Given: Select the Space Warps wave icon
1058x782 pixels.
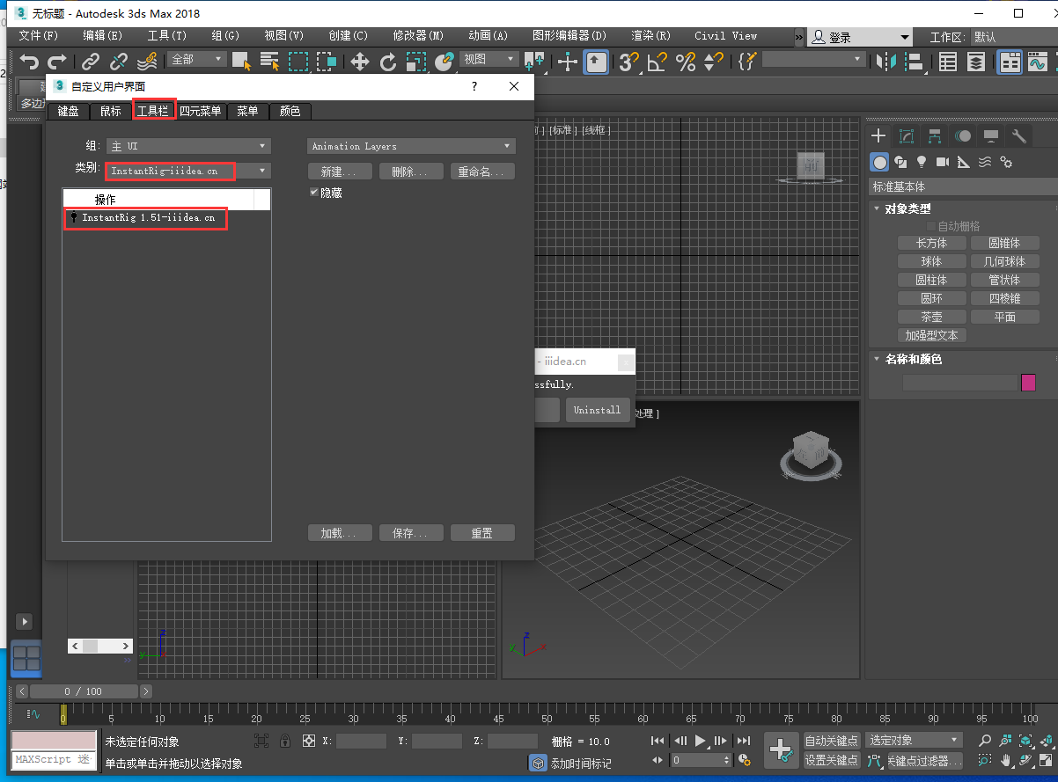Looking at the screenshot, I should [985, 162].
